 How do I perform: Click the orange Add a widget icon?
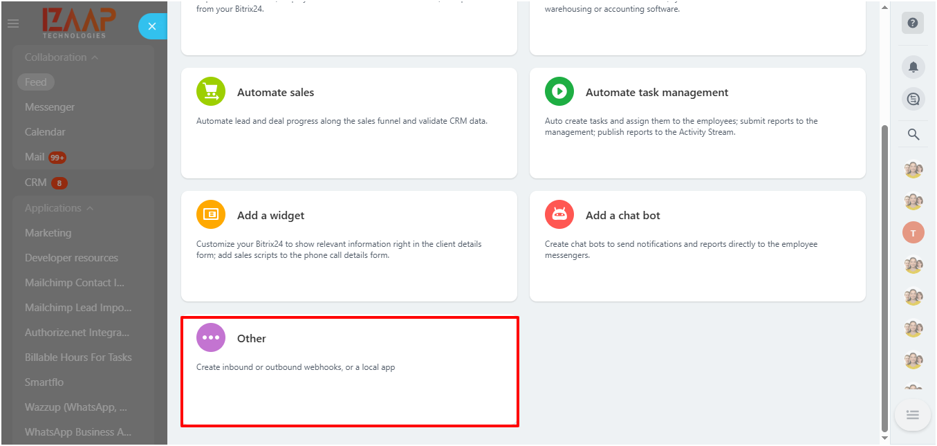pos(211,214)
